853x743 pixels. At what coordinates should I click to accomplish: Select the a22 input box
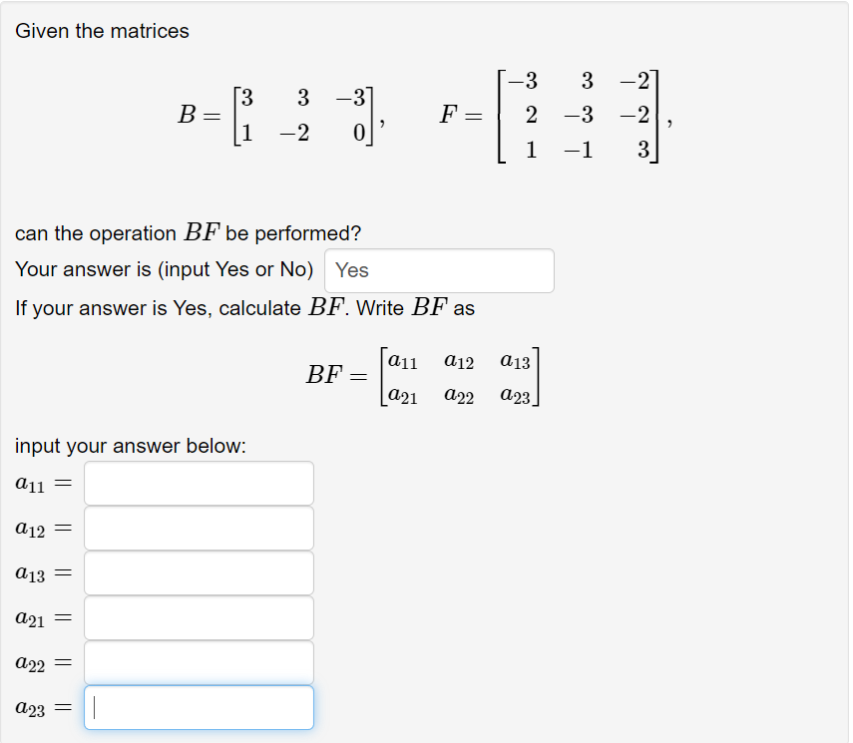(199, 662)
